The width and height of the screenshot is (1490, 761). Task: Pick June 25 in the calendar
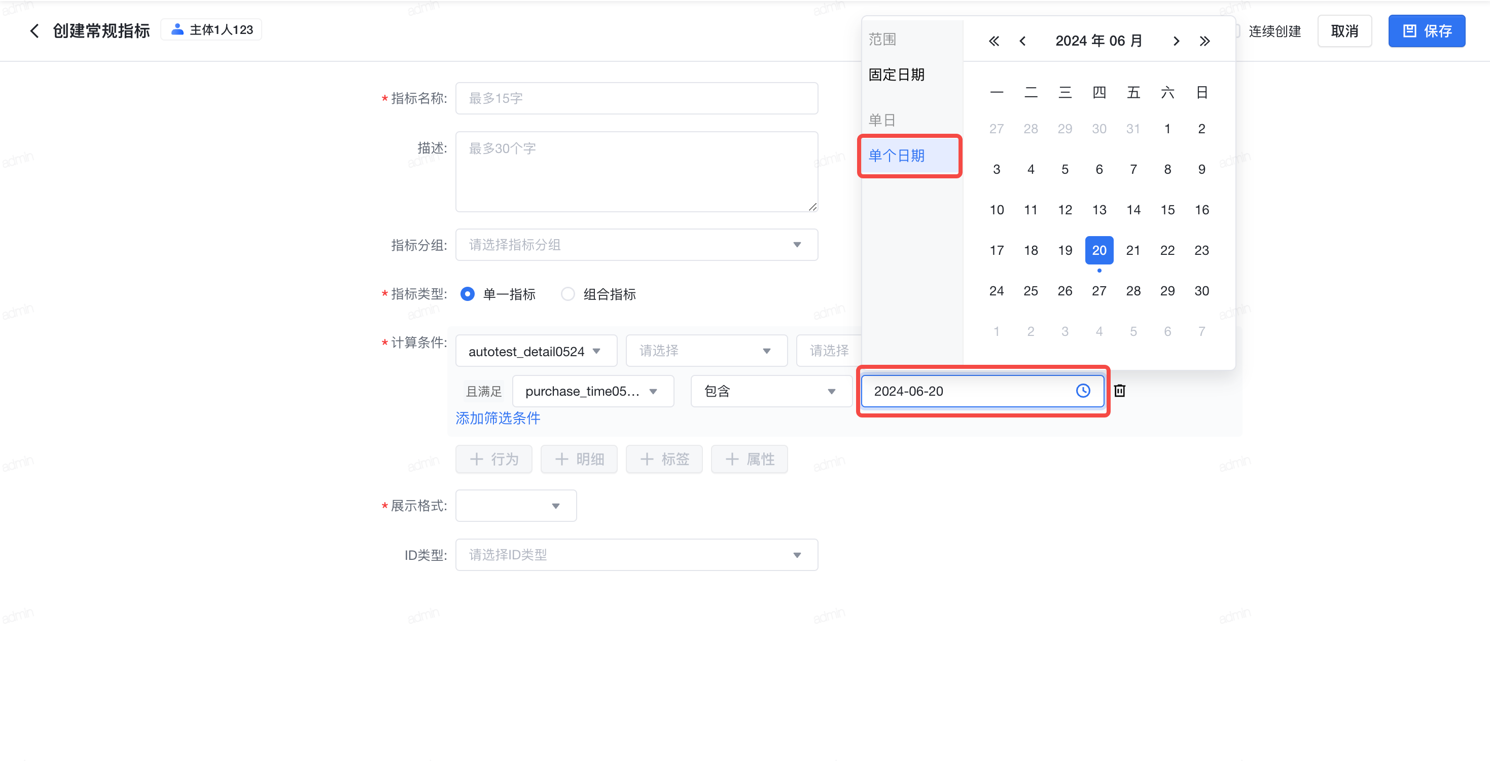point(1031,291)
